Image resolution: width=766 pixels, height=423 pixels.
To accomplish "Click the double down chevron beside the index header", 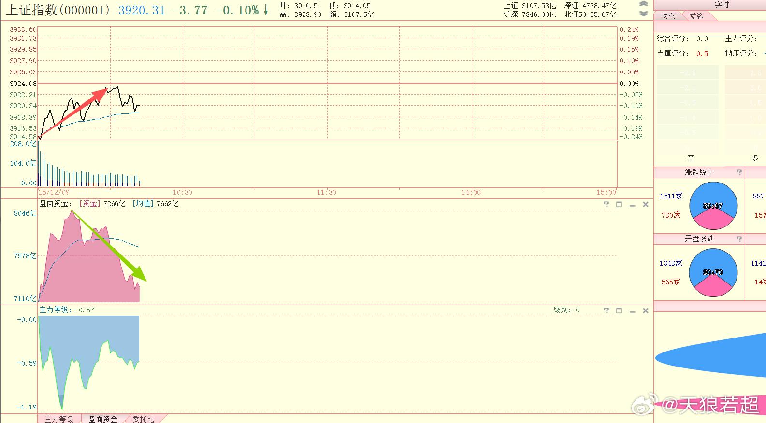I will (x=643, y=13).
